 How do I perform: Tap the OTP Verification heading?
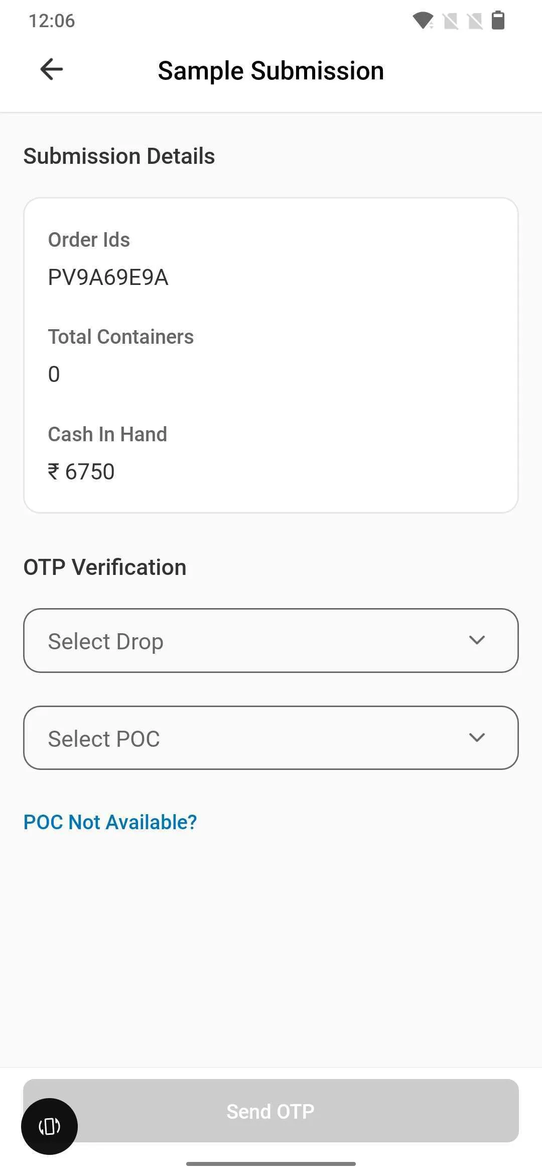point(105,567)
